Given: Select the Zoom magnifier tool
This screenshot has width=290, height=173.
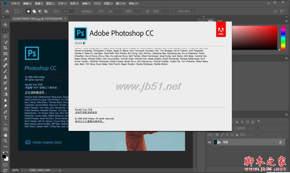Looking at the screenshot, I should [5, 141].
